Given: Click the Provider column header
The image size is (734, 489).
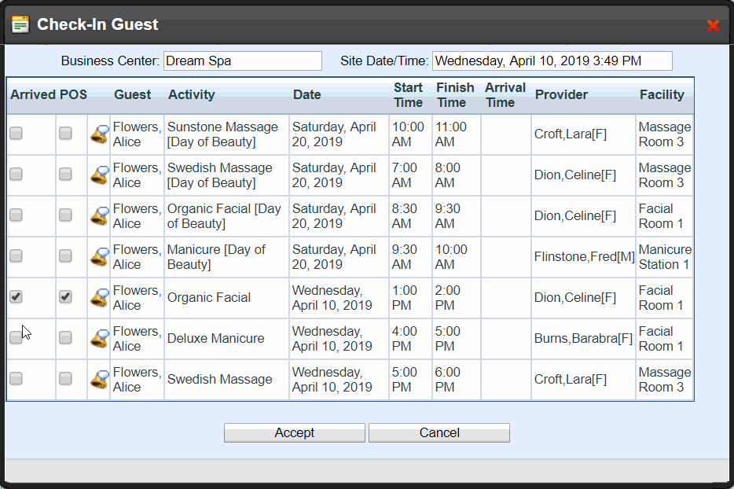Looking at the screenshot, I should [x=561, y=94].
